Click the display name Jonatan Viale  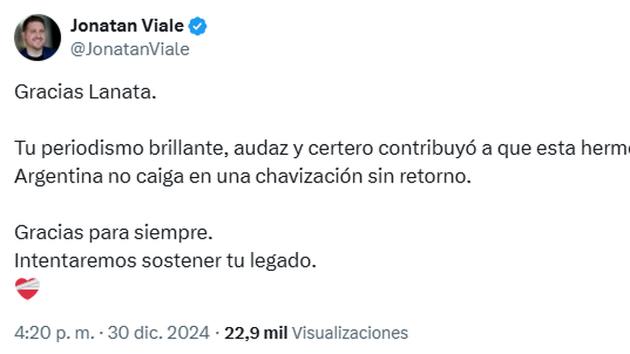click(x=128, y=26)
